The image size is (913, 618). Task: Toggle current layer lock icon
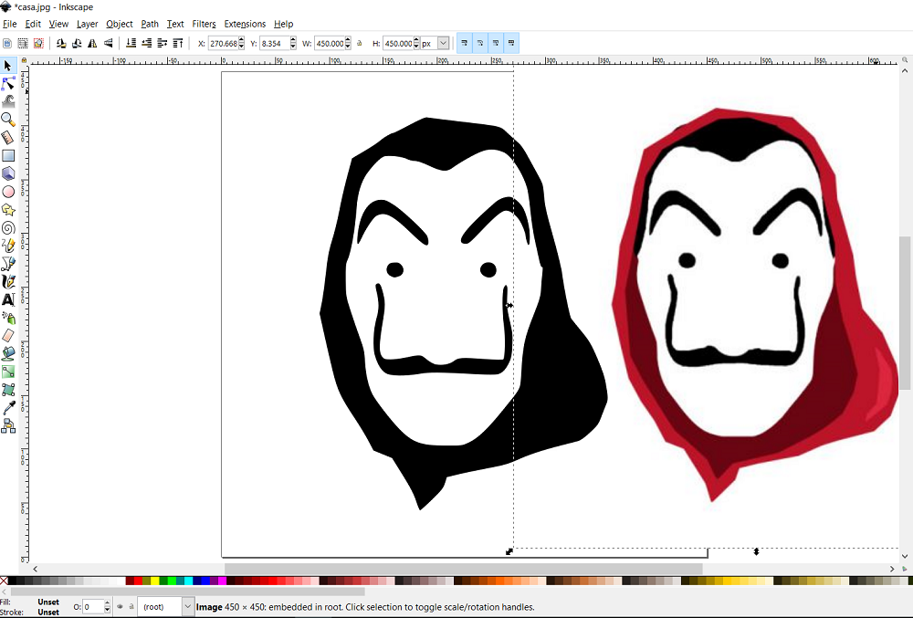tap(131, 606)
